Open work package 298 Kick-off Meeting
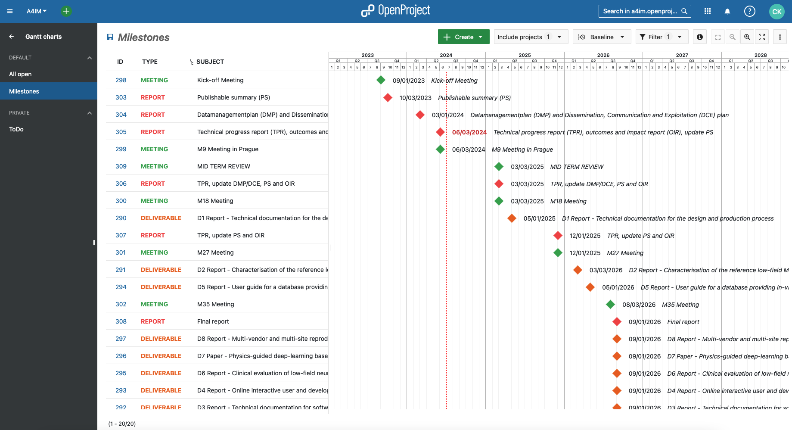This screenshot has width=792, height=430. point(121,80)
